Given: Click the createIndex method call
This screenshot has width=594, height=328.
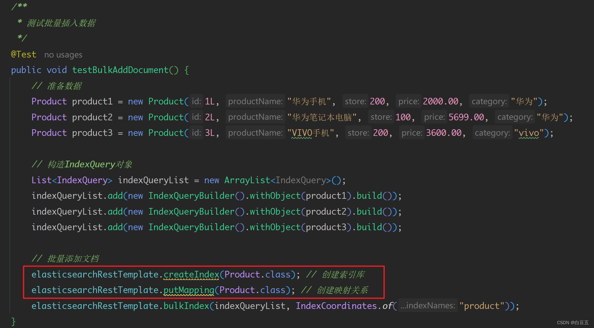Looking at the screenshot, I should [191, 274].
